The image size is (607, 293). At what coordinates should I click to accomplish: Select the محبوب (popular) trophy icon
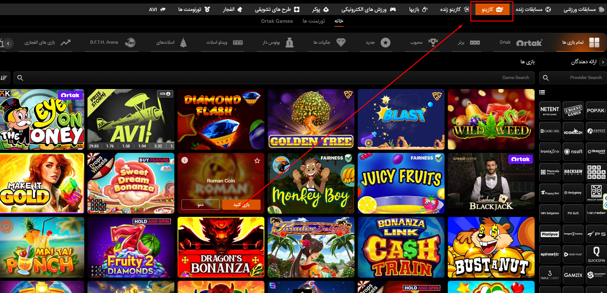[x=433, y=42]
